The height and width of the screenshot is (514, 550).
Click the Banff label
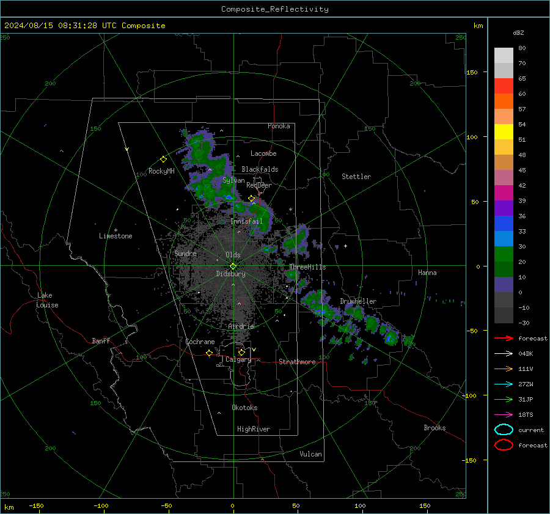coord(101,341)
